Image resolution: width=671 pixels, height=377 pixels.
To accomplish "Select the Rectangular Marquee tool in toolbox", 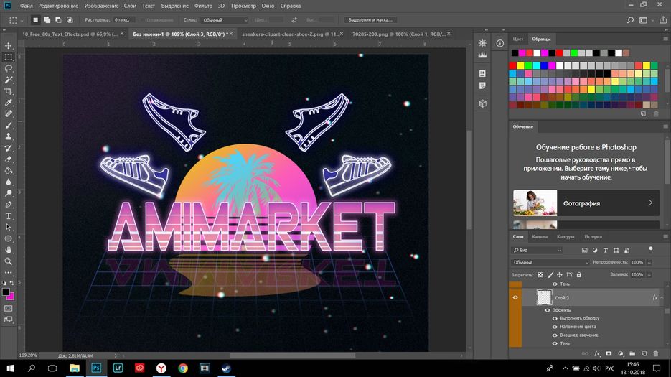I will tap(8, 57).
